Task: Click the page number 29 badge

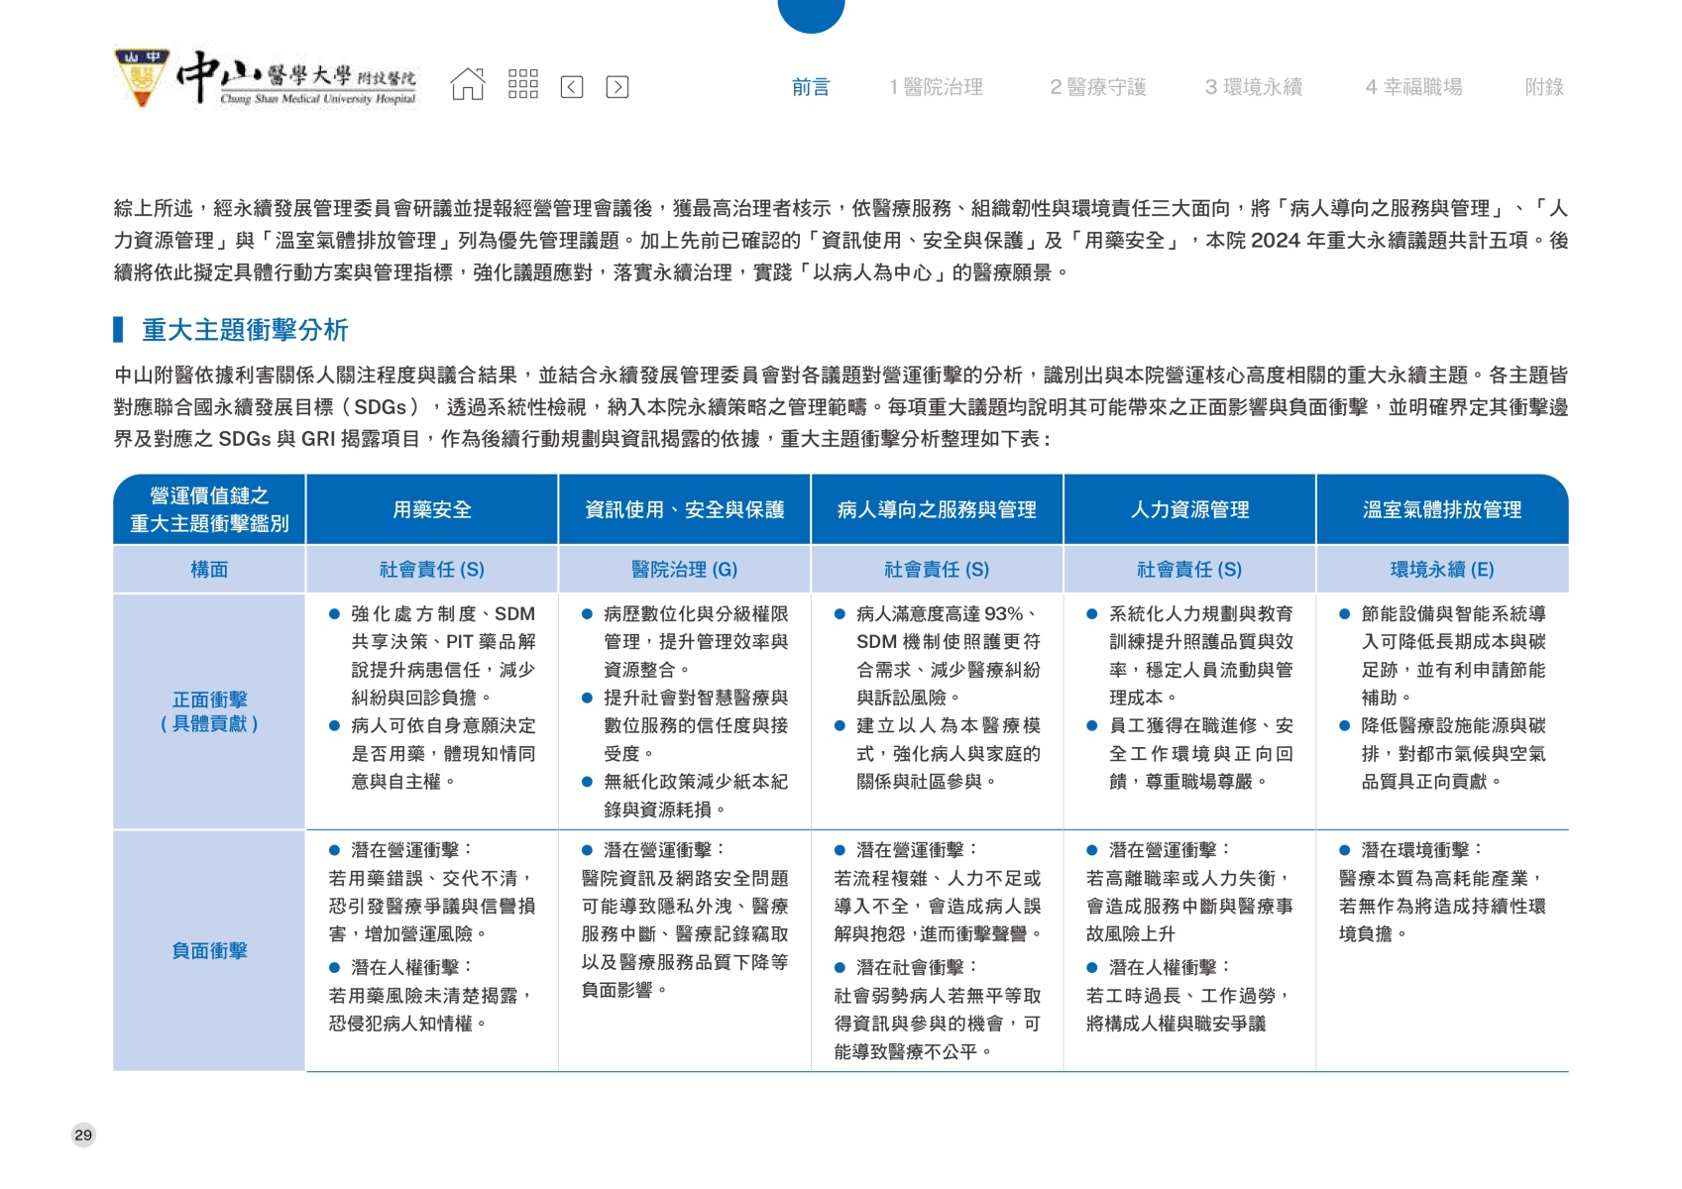Action: 83,1135
